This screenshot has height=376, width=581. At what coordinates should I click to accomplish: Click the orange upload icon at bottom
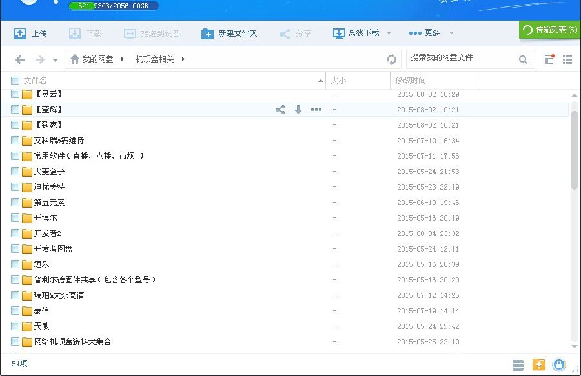coord(539,364)
